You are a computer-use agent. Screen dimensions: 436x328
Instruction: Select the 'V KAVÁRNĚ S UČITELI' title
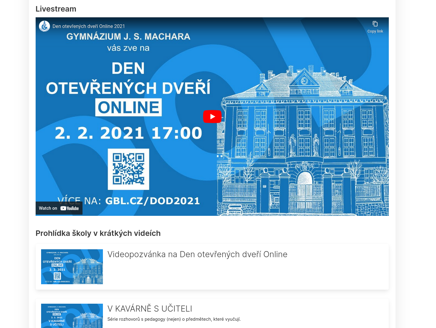click(x=150, y=309)
